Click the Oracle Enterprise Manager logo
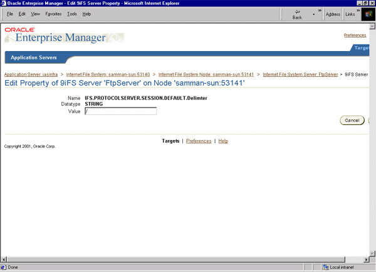The width and height of the screenshot is (376, 272). tap(65, 36)
